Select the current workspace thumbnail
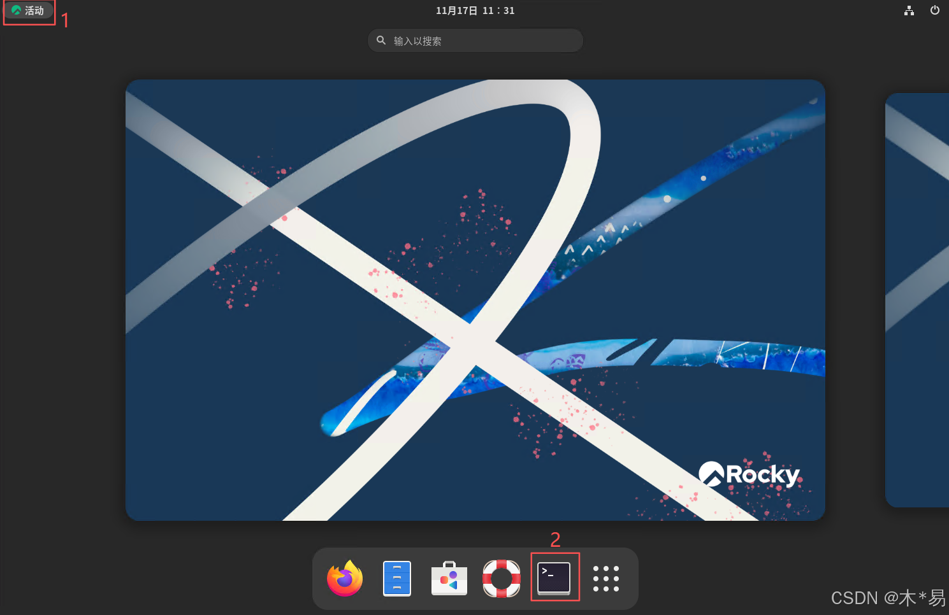The image size is (949, 615). 475,300
